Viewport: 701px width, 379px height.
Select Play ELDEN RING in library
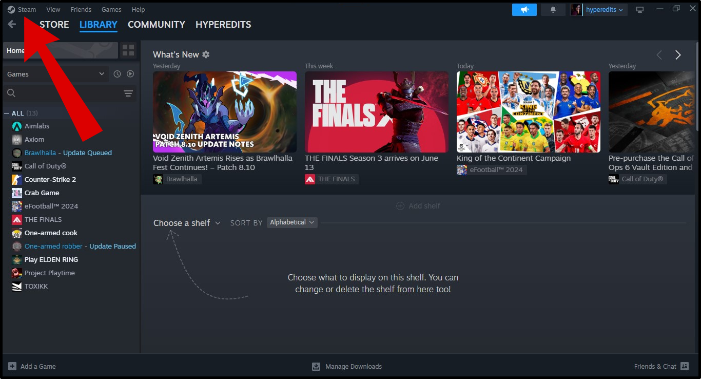[x=51, y=259]
